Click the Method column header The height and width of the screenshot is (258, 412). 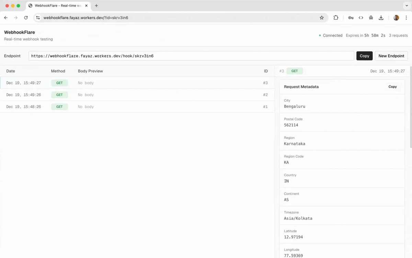coord(58,71)
